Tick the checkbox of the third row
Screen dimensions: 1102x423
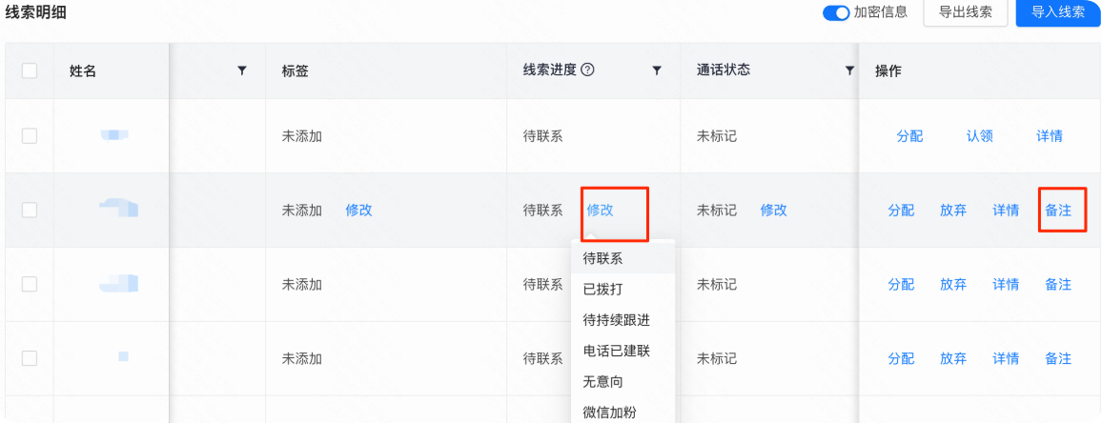click(x=30, y=284)
